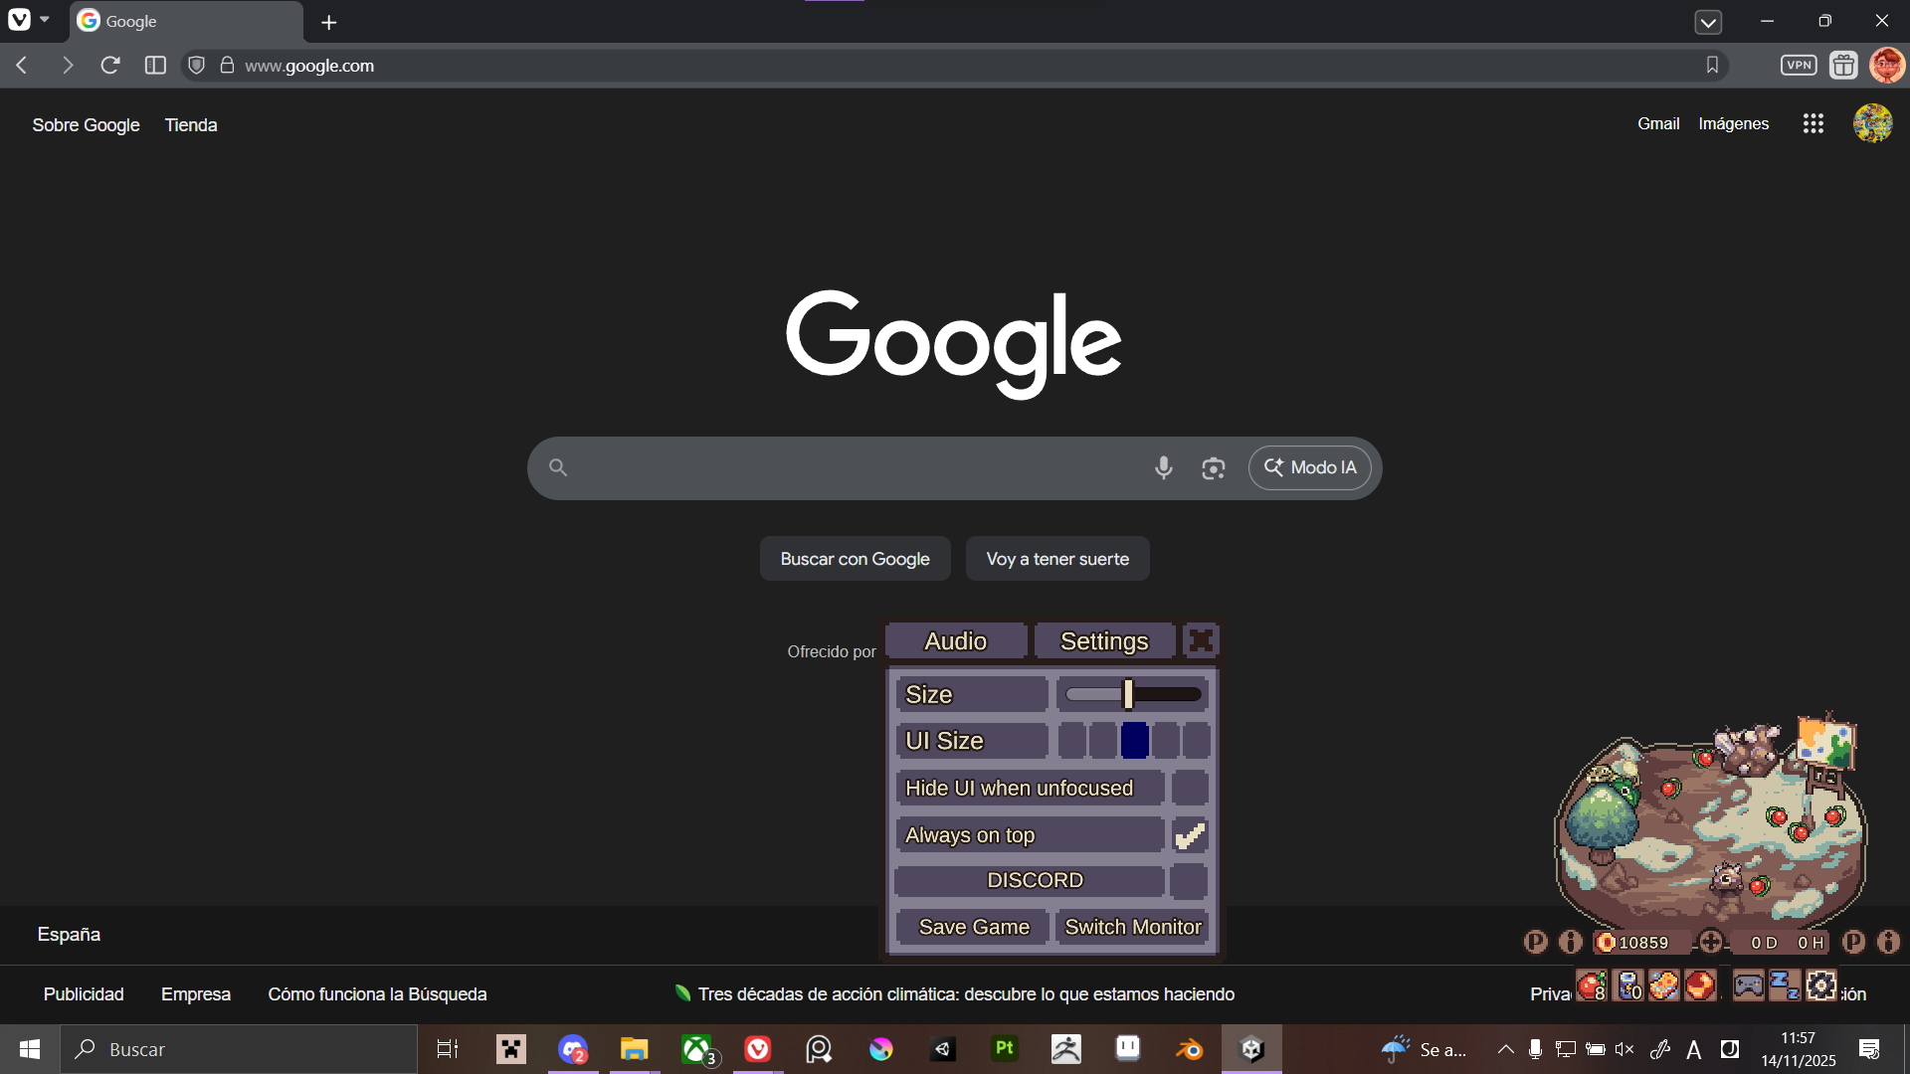The image size is (1910, 1074).
Task: Click the apple food item icon
Action: pyautogui.click(x=1592, y=985)
